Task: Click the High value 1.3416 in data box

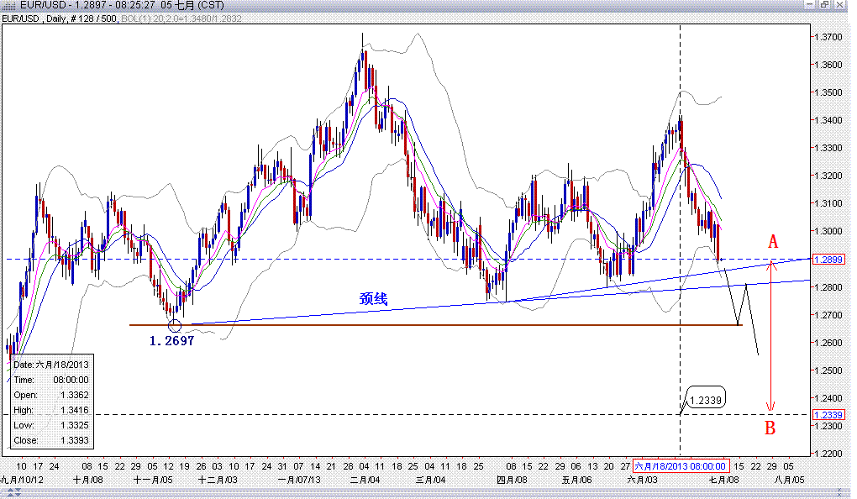Action: (x=75, y=410)
